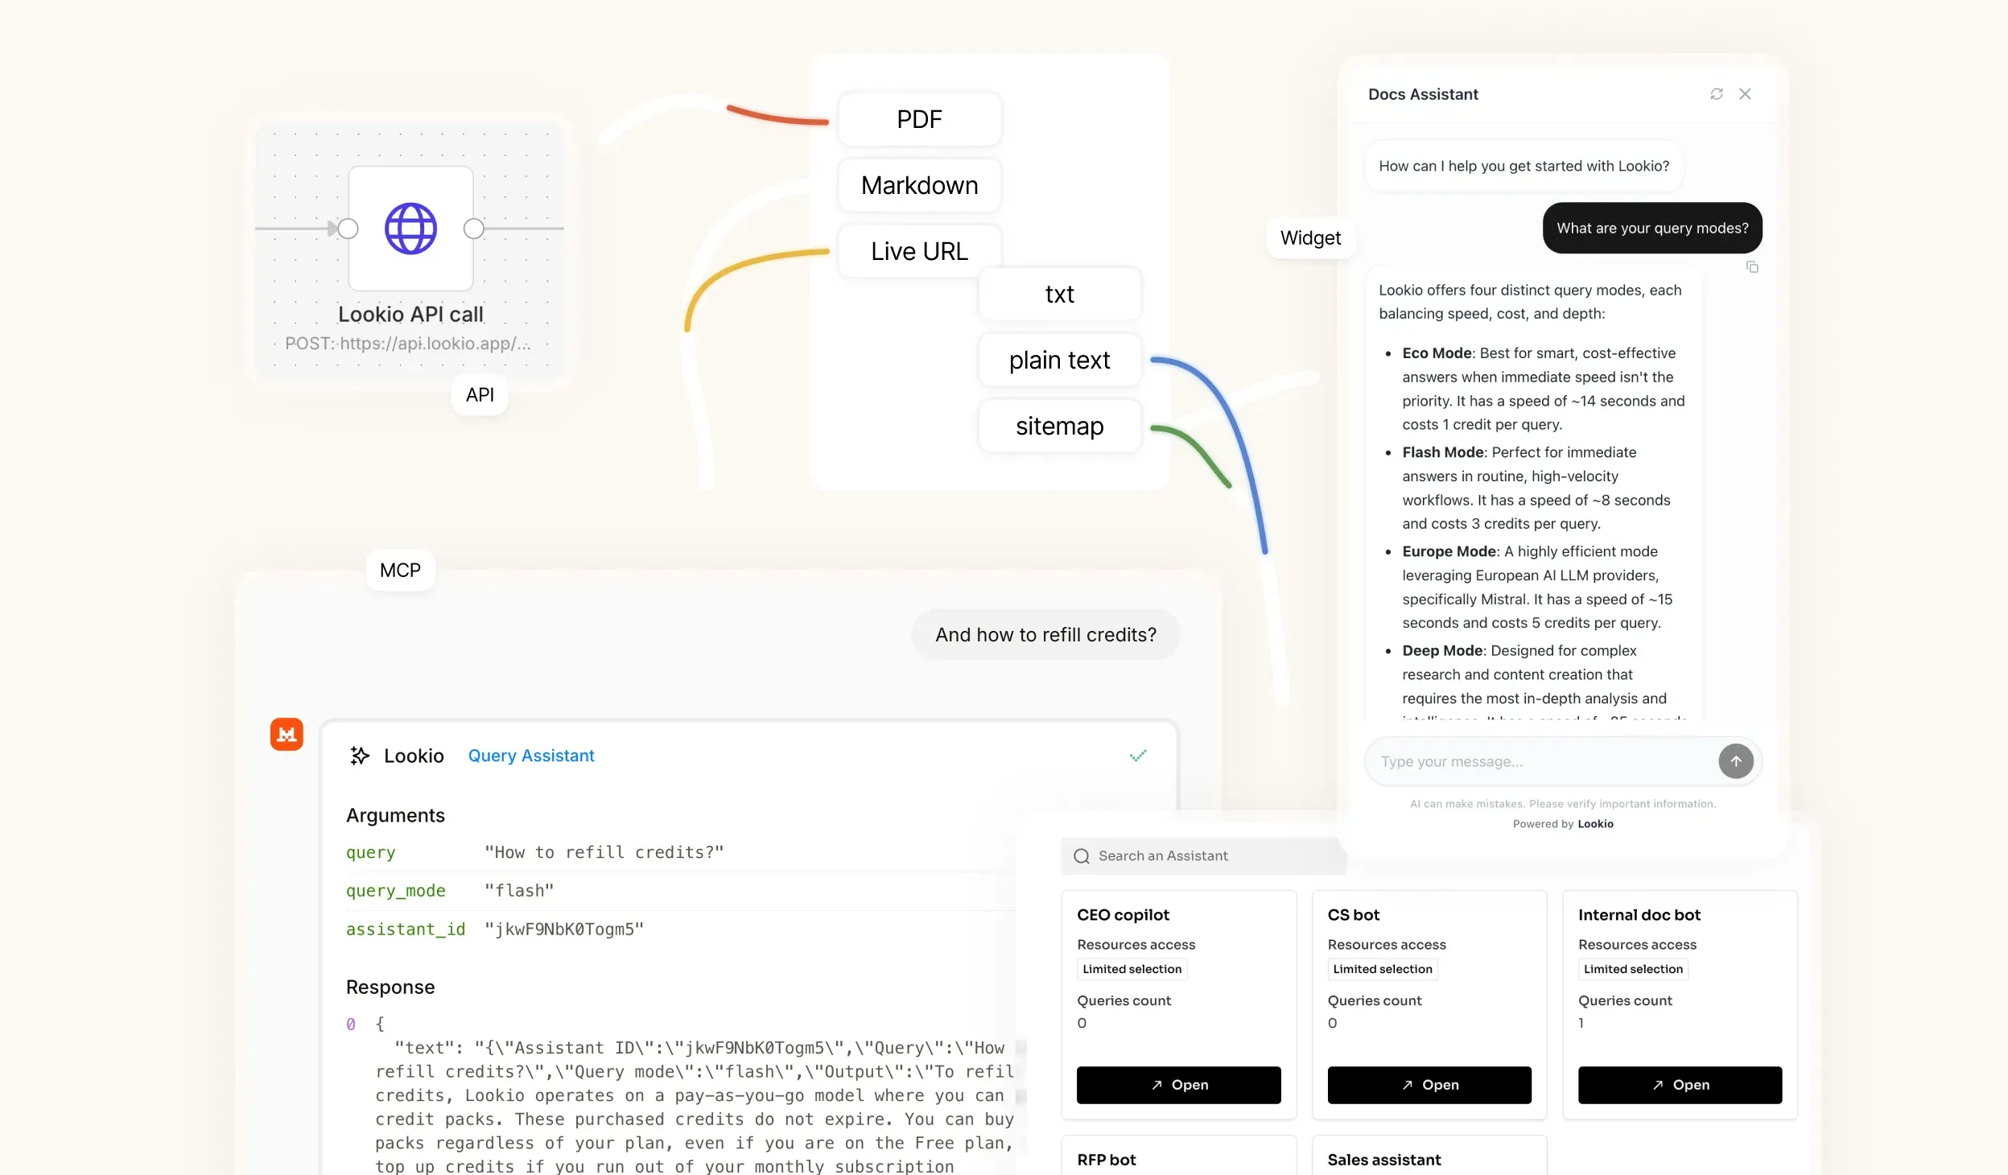This screenshot has width=2008, height=1175.
Task: Select the sitemap source chip
Action: click(x=1059, y=426)
